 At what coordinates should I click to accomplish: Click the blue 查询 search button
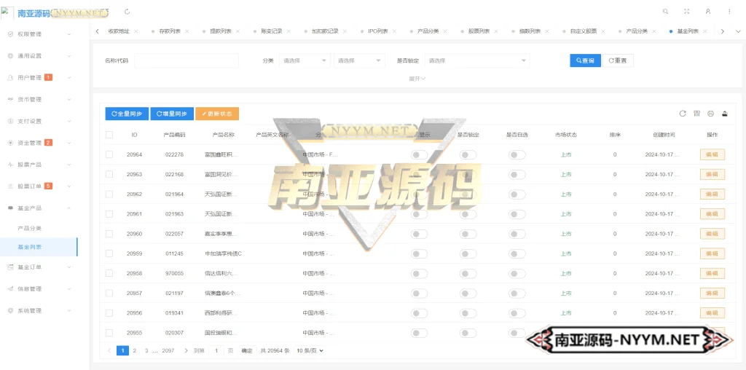[x=585, y=60]
